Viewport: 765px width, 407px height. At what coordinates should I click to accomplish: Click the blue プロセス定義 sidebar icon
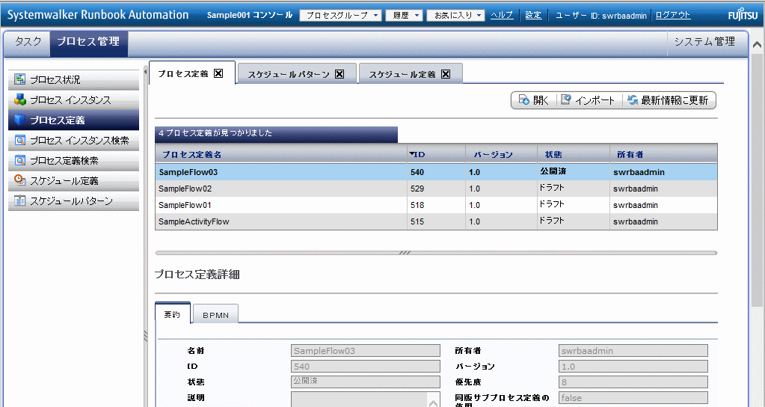click(x=19, y=120)
